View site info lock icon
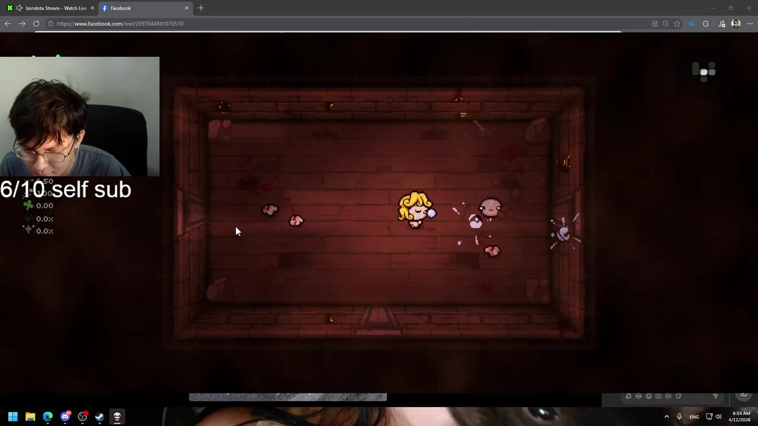Screen dimensions: 758x426 pyautogui.click(x=51, y=24)
